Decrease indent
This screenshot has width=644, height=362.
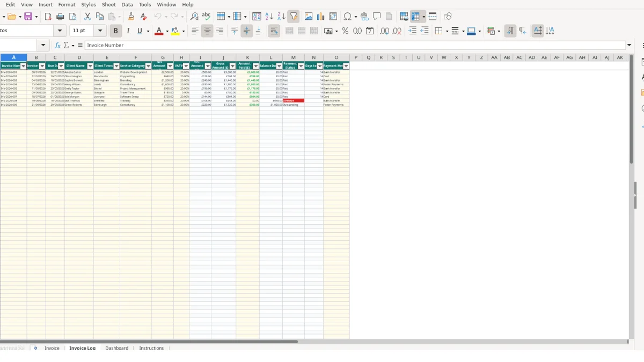(x=425, y=31)
